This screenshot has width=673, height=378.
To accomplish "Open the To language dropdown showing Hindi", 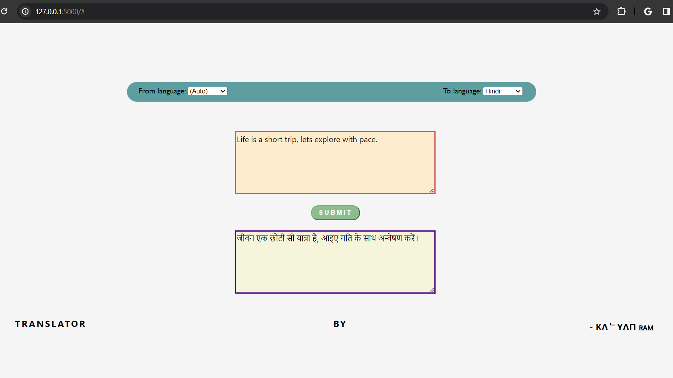I will (x=502, y=91).
